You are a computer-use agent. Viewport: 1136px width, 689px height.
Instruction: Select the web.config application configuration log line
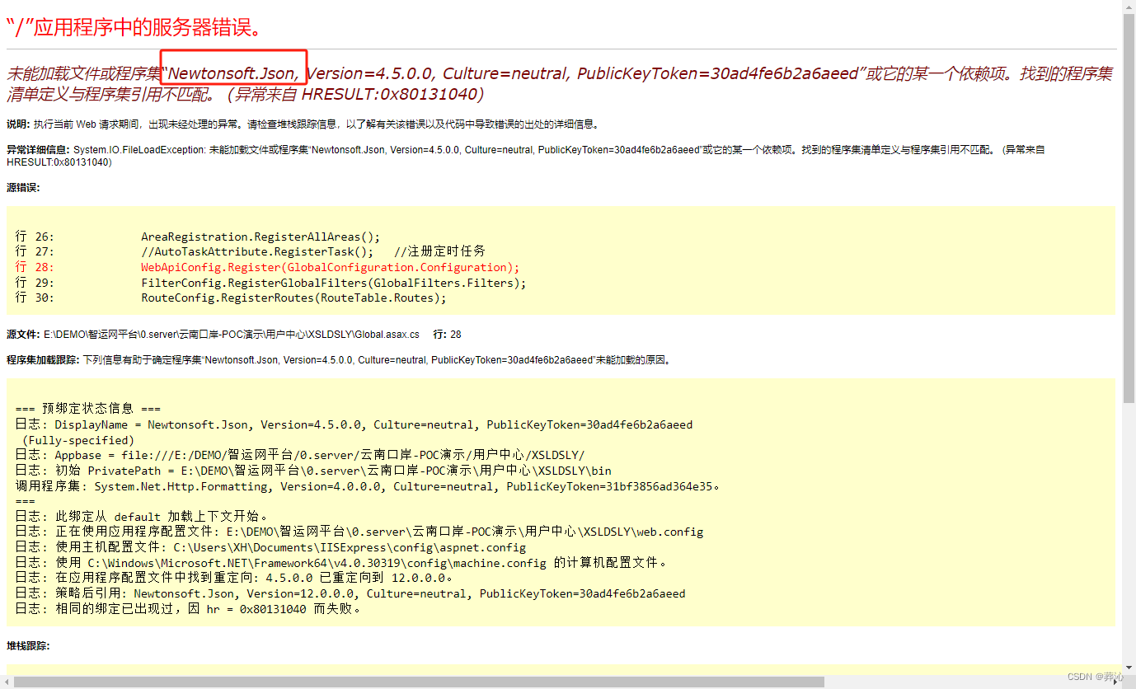pos(359,532)
